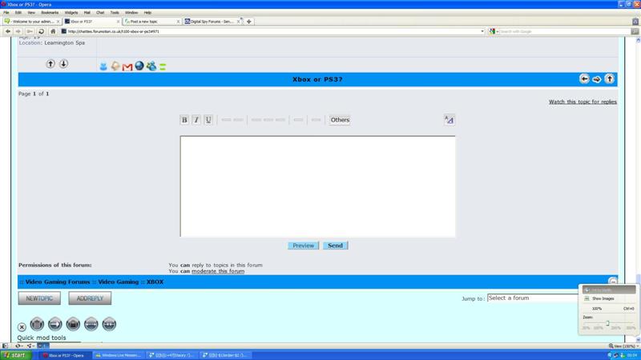This screenshot has height=360, width=641.
Task: Select 100% zoom option in popup
Action: click(609, 309)
